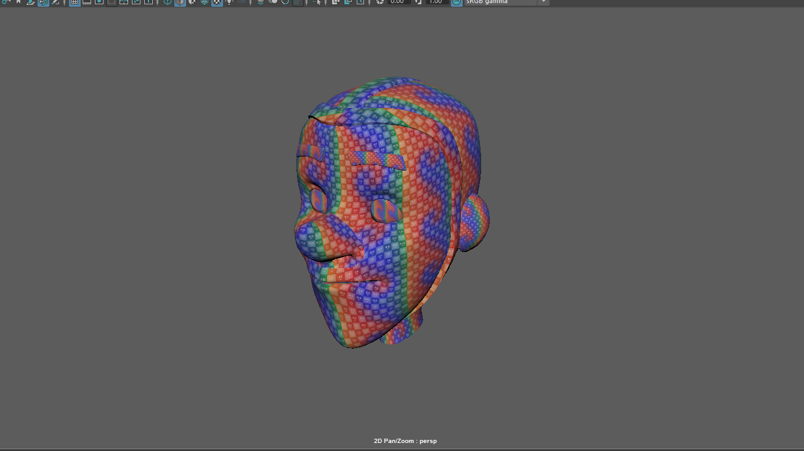Enable the film gate display
Screen dimensions: 804x451
(x=86, y=2)
